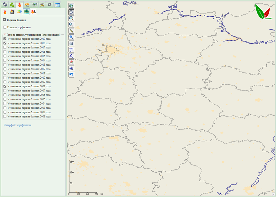Check Уточненные гари 2007 года
Screen dimensions: 276x197
point(5,91)
